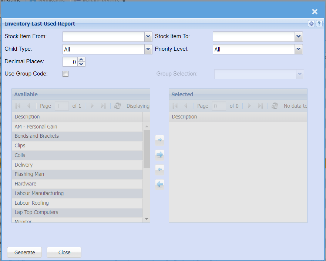This screenshot has height=261, width=326.
Task: Decrease Decimal Places with down spinner
Action: tap(82, 64)
